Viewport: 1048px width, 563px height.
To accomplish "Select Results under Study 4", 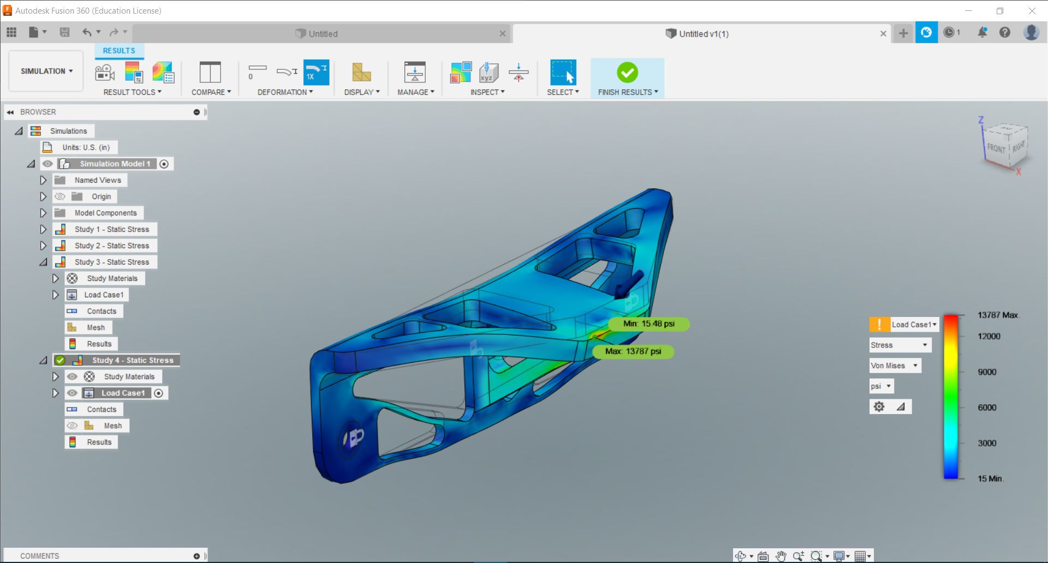I will (x=99, y=442).
